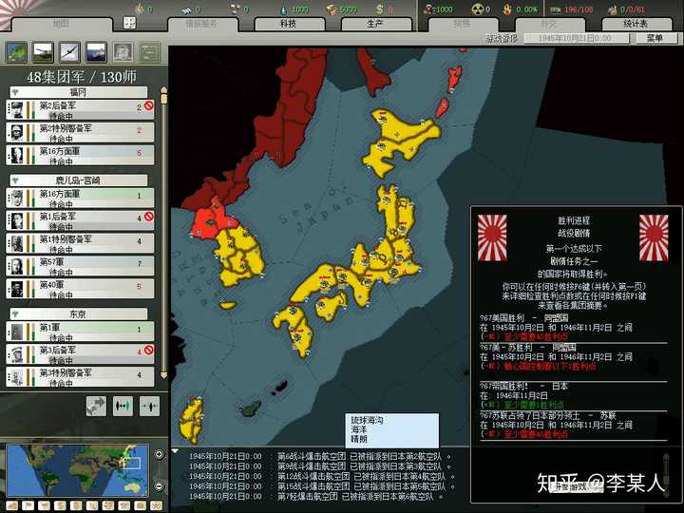Click the merge units icon
Viewport: 684px width, 513px height.
(123, 407)
